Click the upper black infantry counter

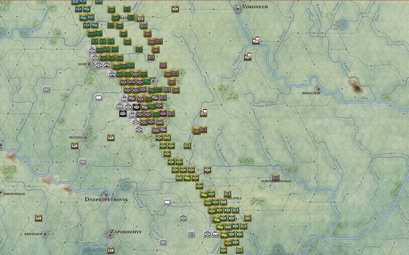[137, 107]
